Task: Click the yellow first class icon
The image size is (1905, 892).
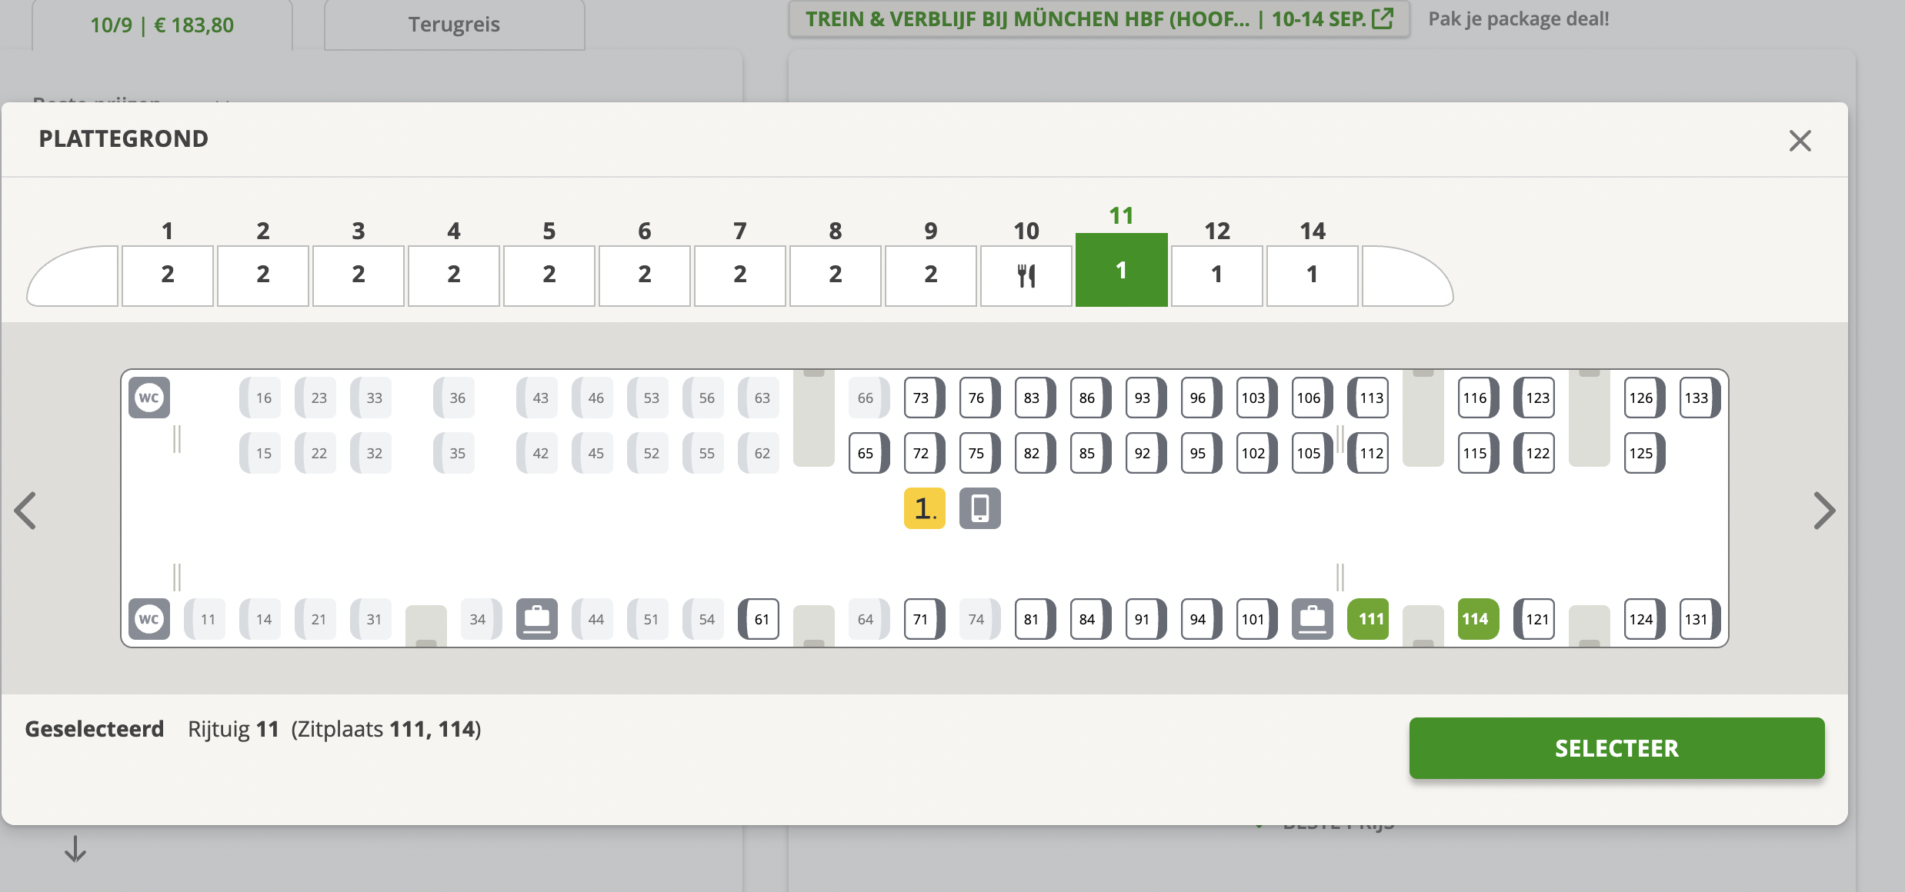Action: [924, 508]
